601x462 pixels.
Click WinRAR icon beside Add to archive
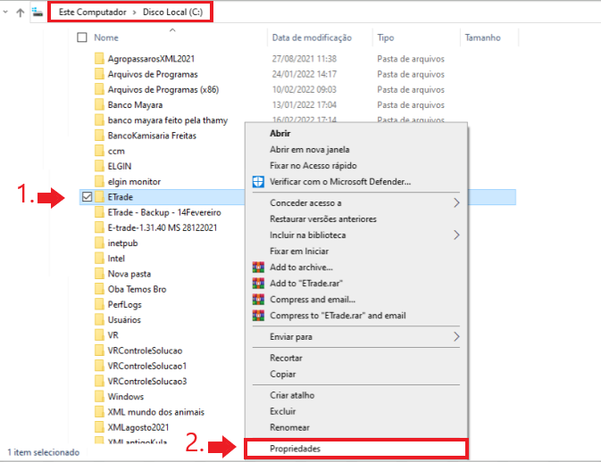(258, 267)
